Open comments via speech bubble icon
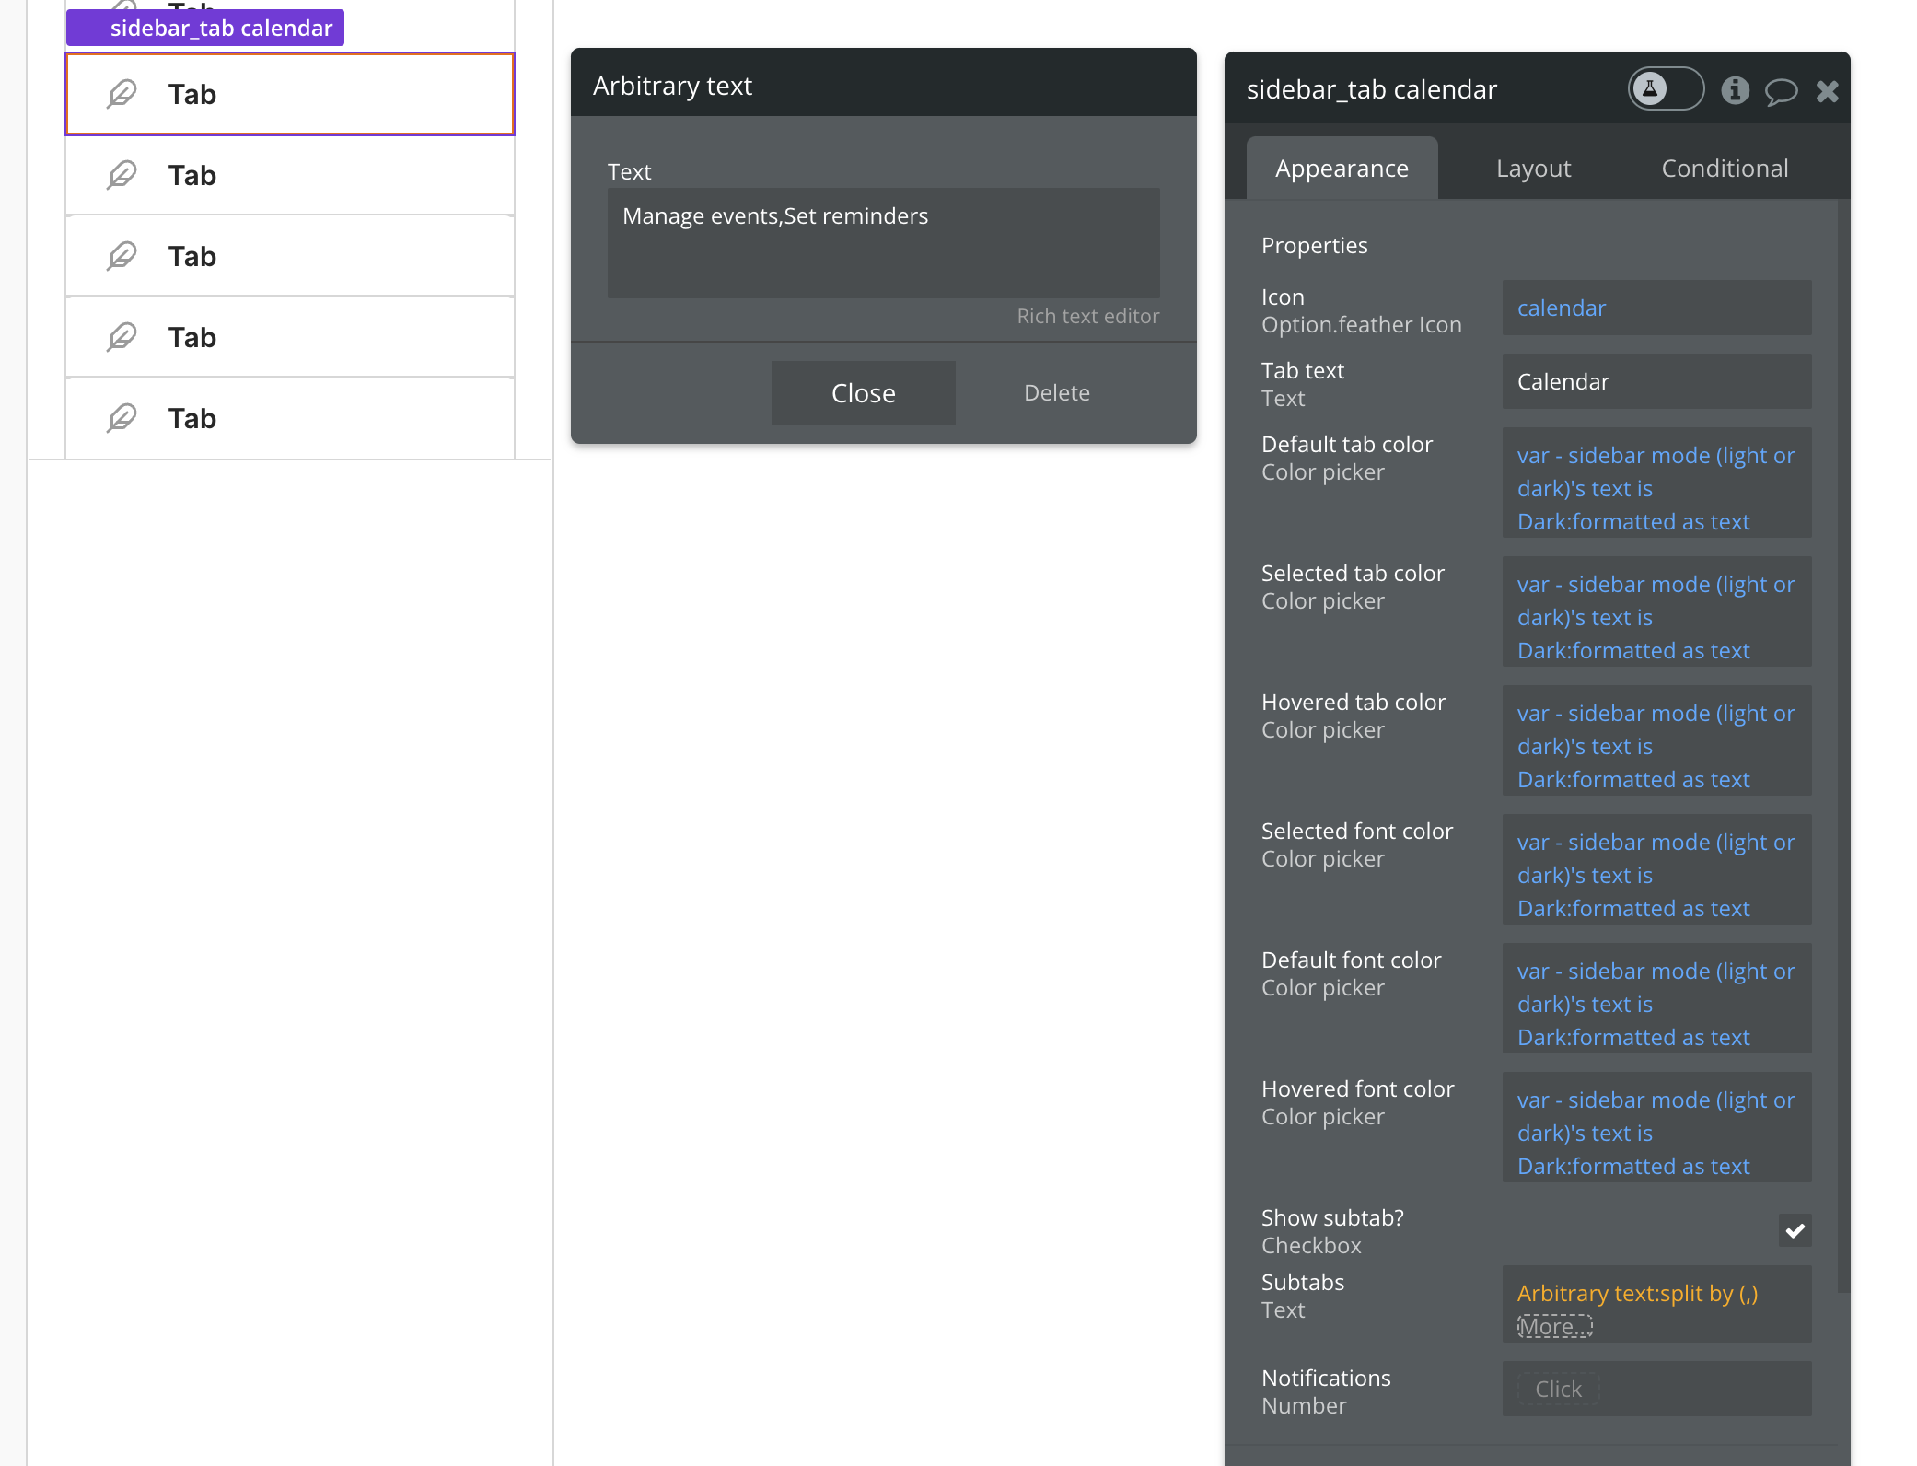 click(x=1781, y=90)
